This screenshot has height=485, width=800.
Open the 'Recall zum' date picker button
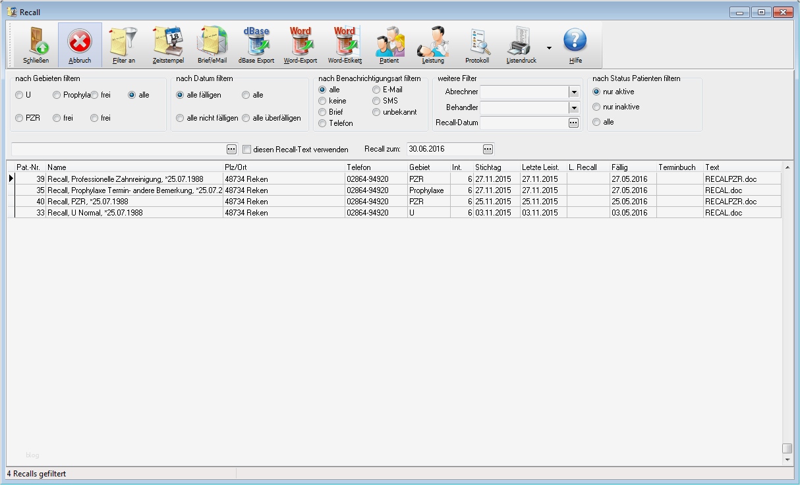point(488,149)
